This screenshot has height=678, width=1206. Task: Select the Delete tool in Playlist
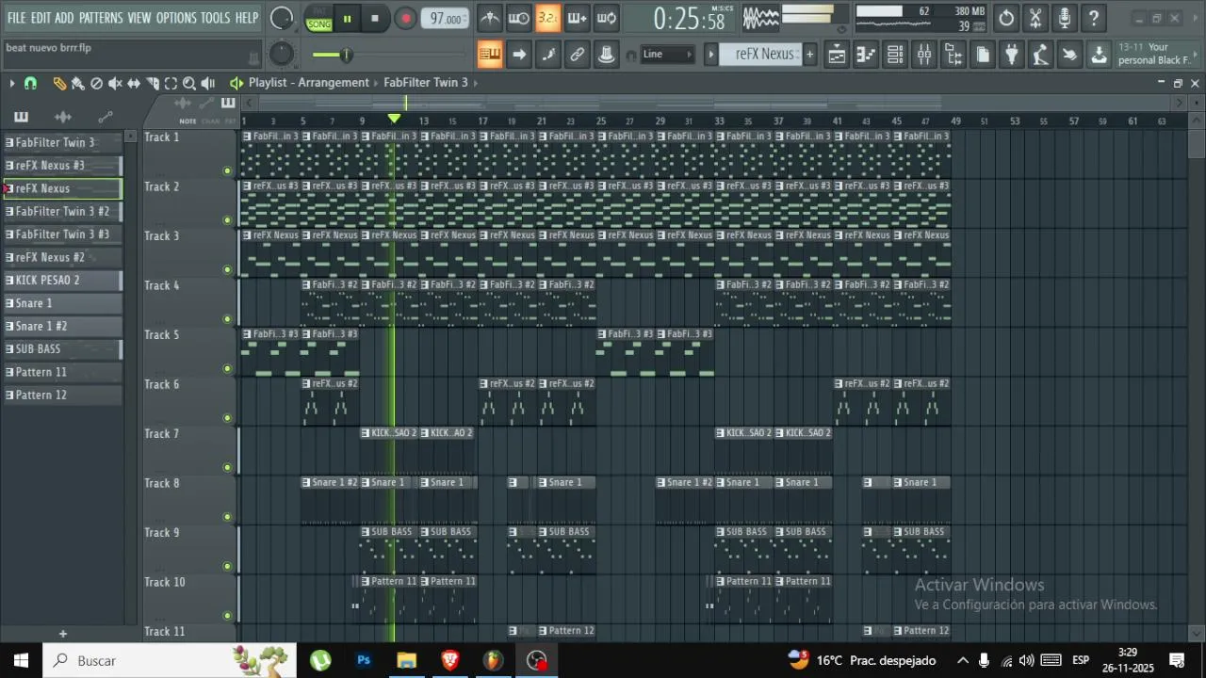96,84
